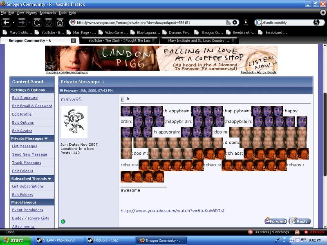Open the YouTube link in the message
This screenshot has width=327, height=245.
pyautogui.click(x=172, y=211)
